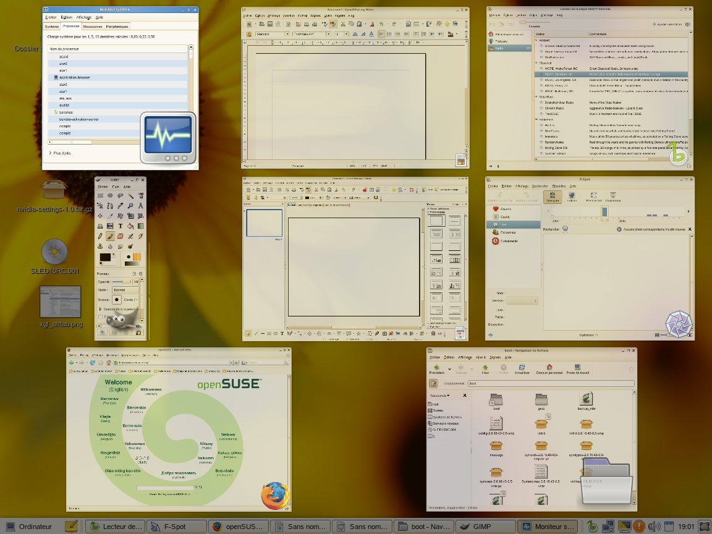This screenshot has height=534, width=712.
Task: Switch to Ressources tab in Moniteur système
Action: [x=93, y=27]
